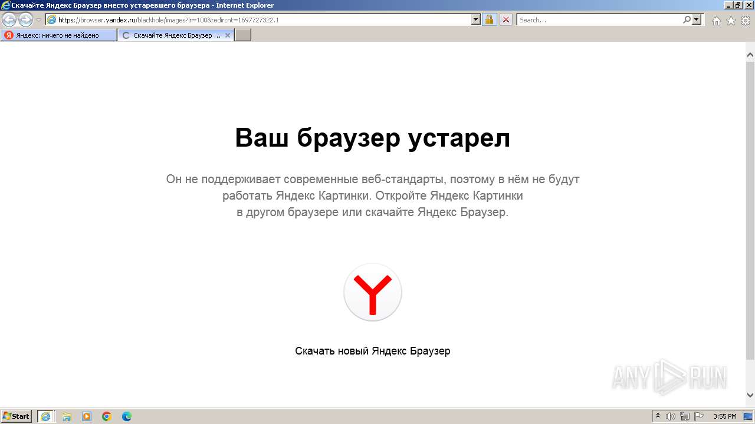The height and width of the screenshot is (424, 755).
Task: Click the vertical scrollbar thumb
Action: pyautogui.click(x=750, y=210)
